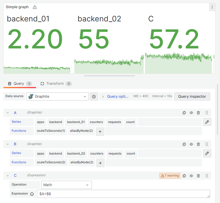Image resolution: width=220 pixels, height=203 pixels.
Task: Open the Math operation dropdown
Action: tap(66, 185)
